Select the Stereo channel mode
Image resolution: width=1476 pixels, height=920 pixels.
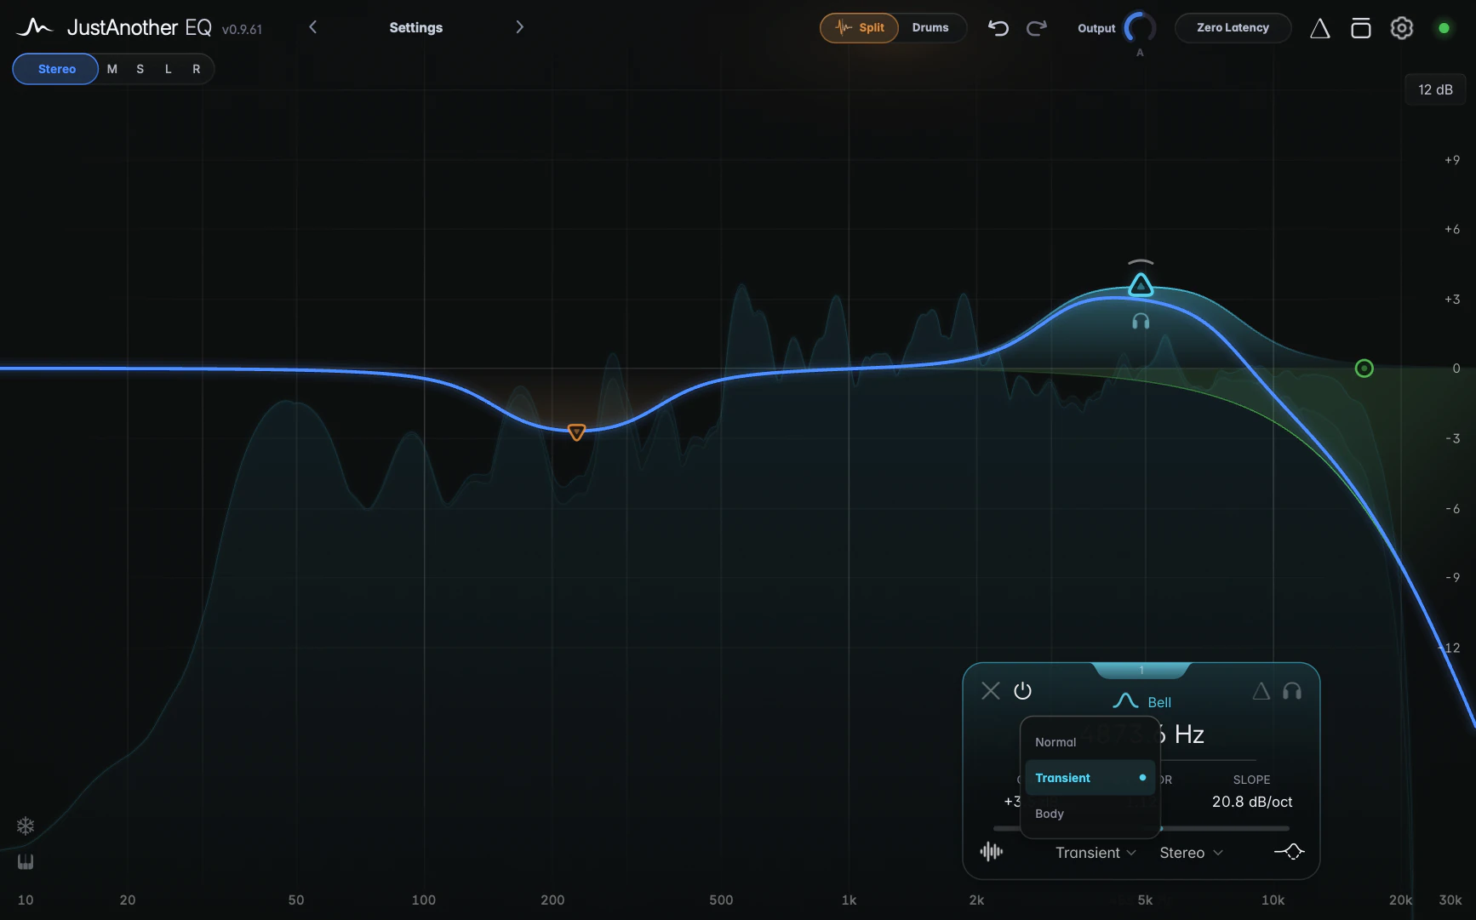click(x=56, y=69)
